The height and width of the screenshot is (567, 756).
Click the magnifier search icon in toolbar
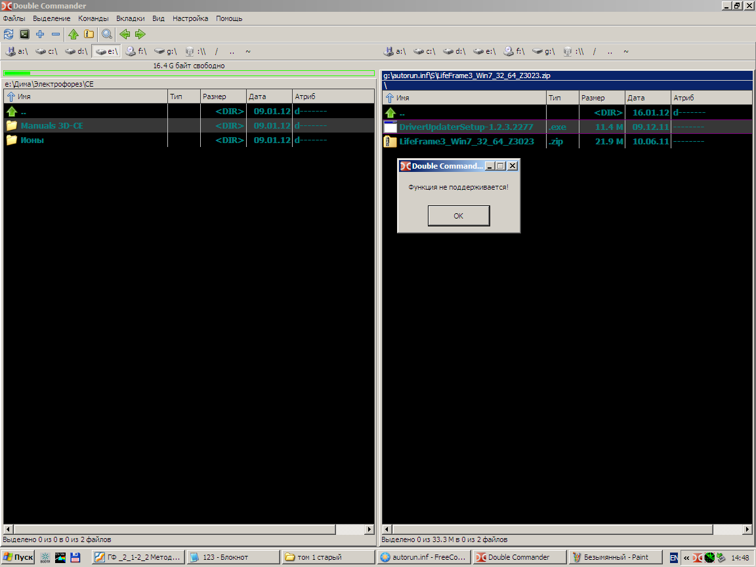pos(106,34)
